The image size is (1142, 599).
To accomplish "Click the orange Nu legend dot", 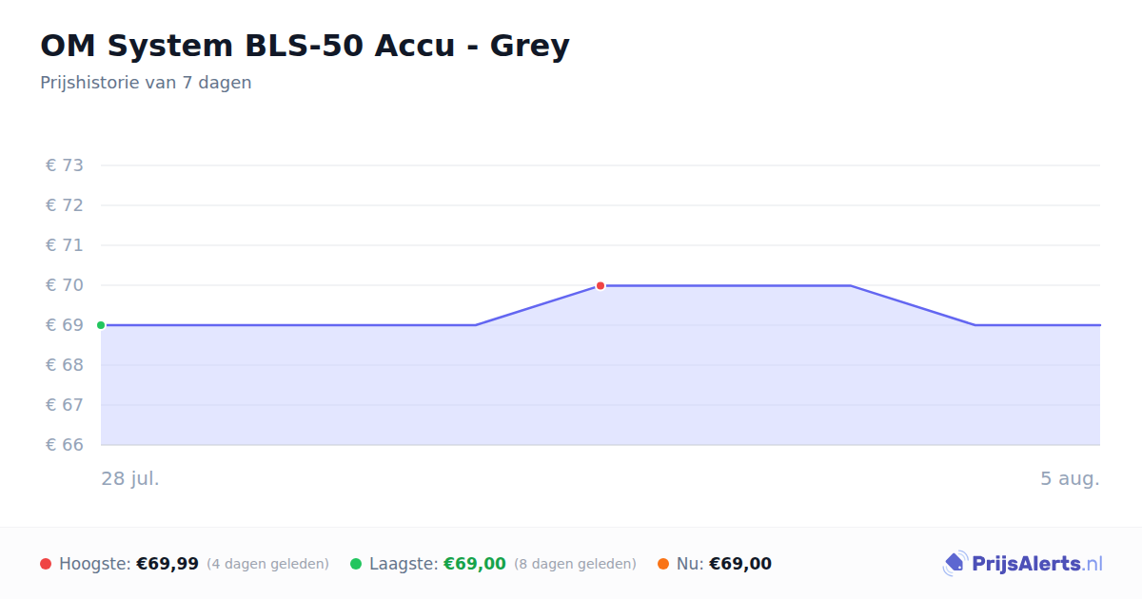I will (663, 564).
